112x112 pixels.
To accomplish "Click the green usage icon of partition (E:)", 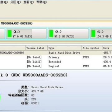I will coord(10,33).
